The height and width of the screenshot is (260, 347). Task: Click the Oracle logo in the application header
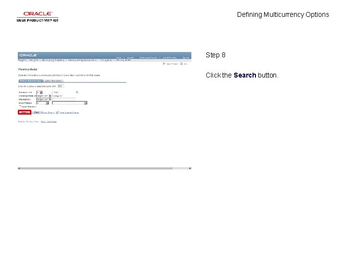tap(28, 55)
